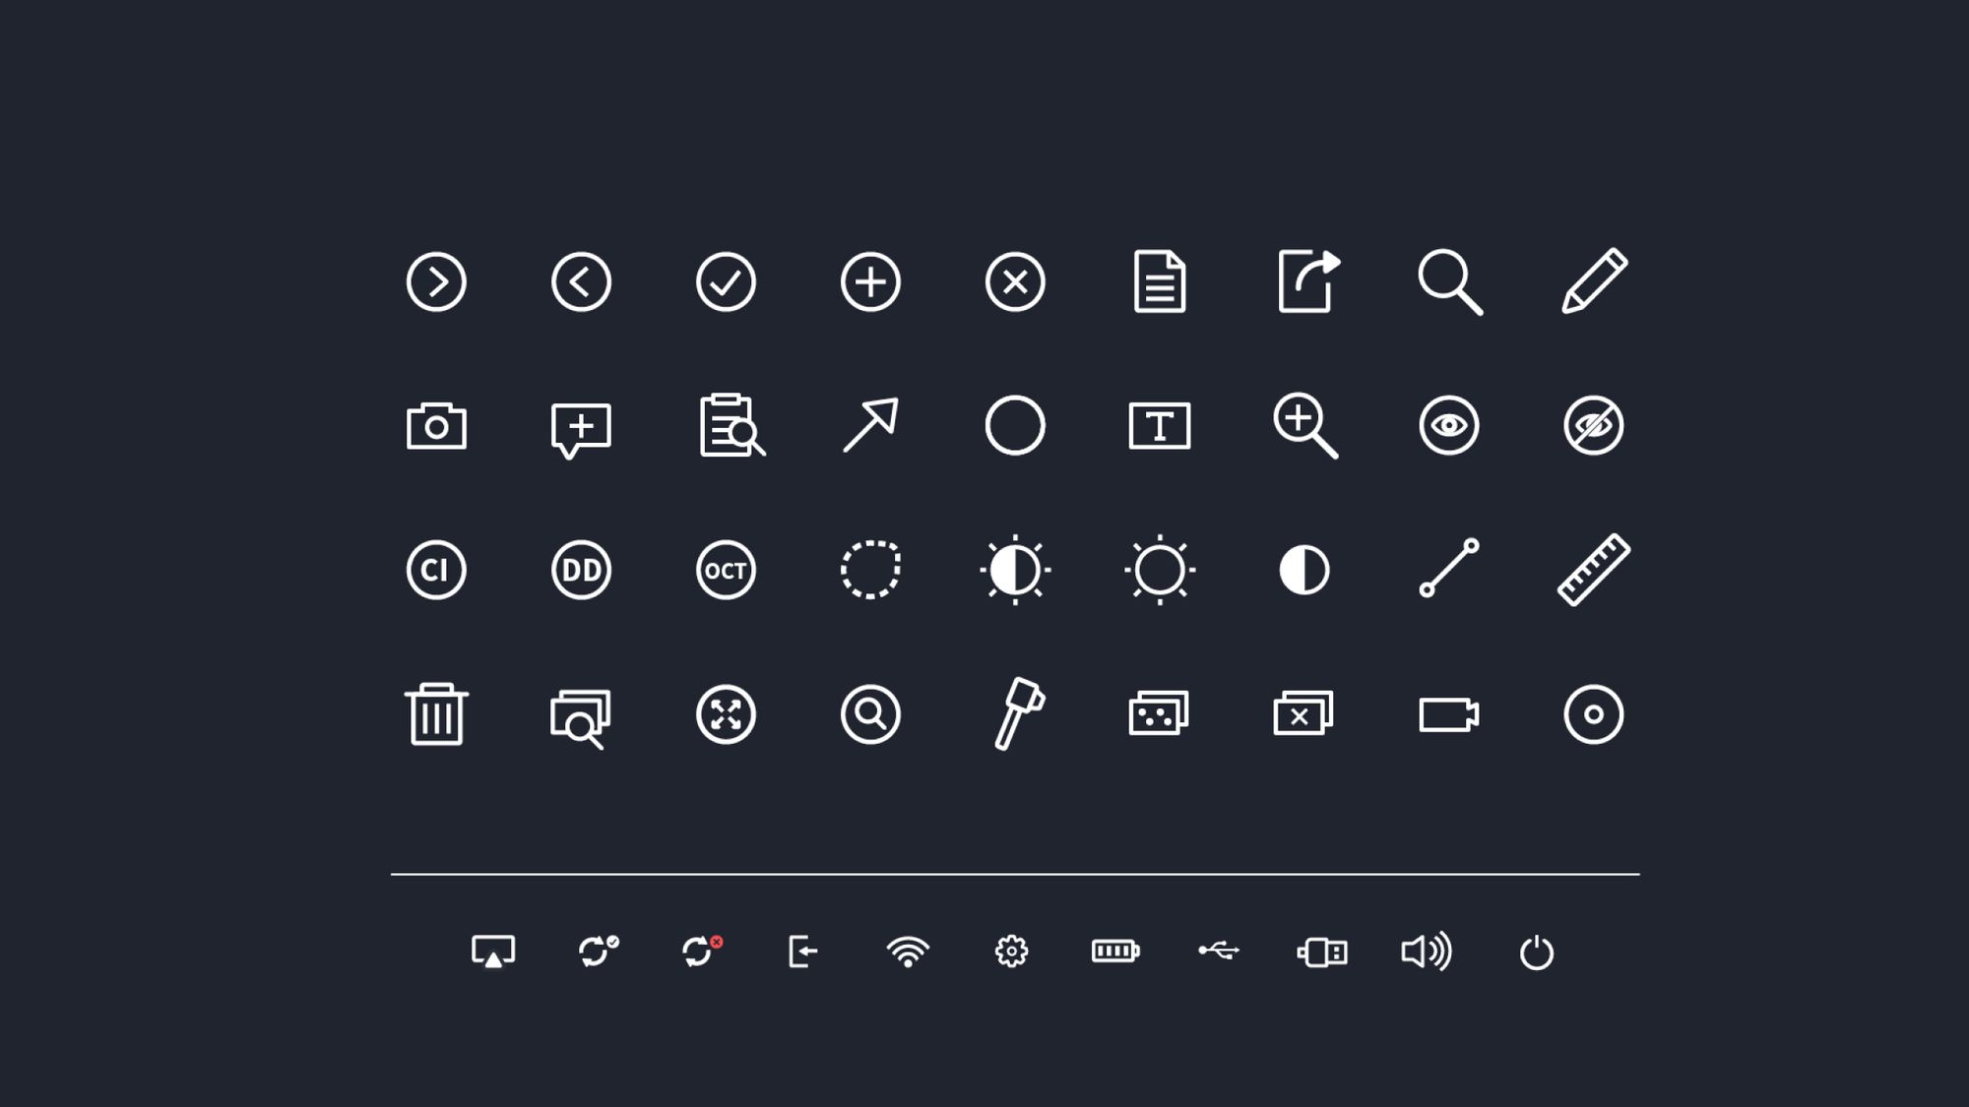1969x1107 pixels.
Task: Toggle the half-filled contrast icon
Action: click(1302, 571)
